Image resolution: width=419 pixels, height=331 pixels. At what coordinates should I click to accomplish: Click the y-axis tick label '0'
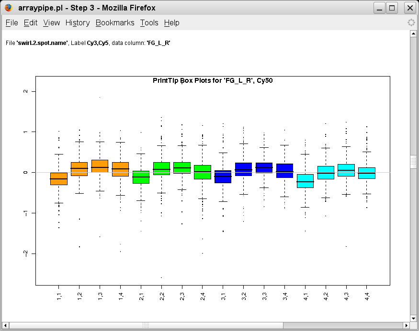25,173
